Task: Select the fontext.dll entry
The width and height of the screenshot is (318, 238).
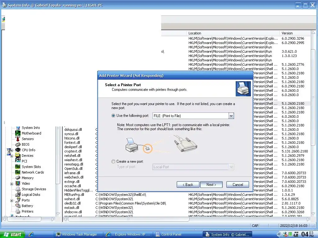Action: click(x=72, y=143)
